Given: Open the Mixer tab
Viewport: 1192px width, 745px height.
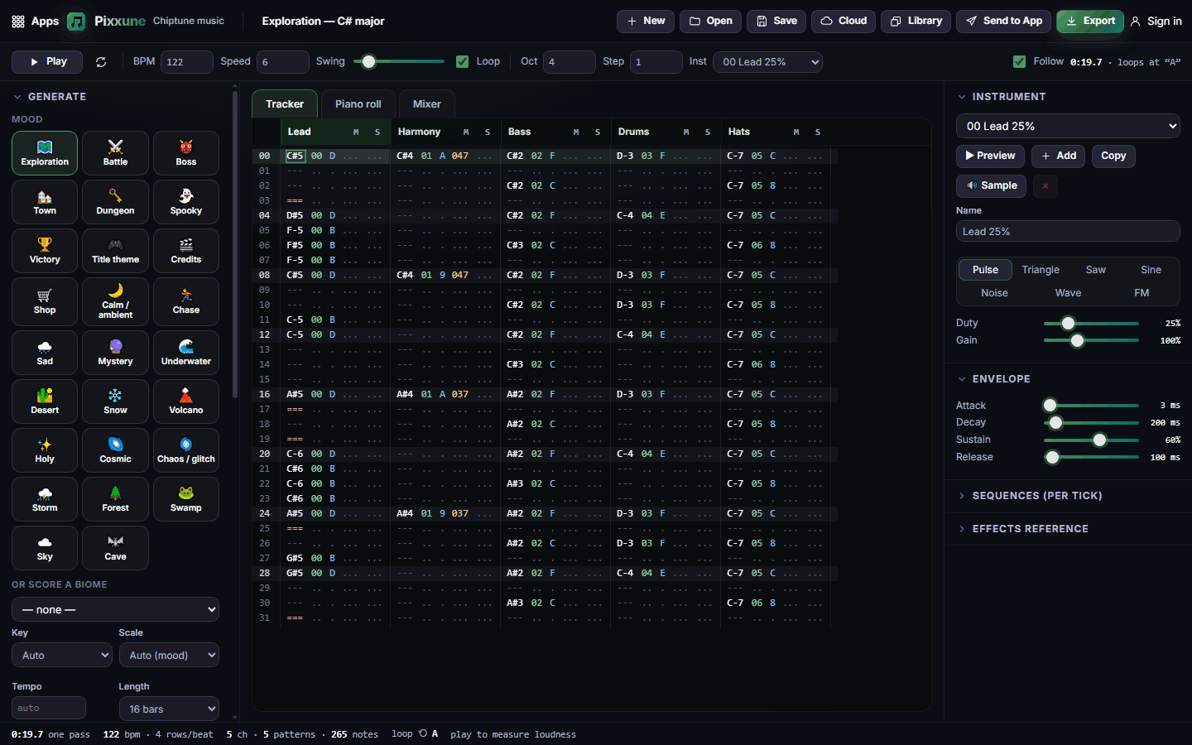Looking at the screenshot, I should click(427, 104).
